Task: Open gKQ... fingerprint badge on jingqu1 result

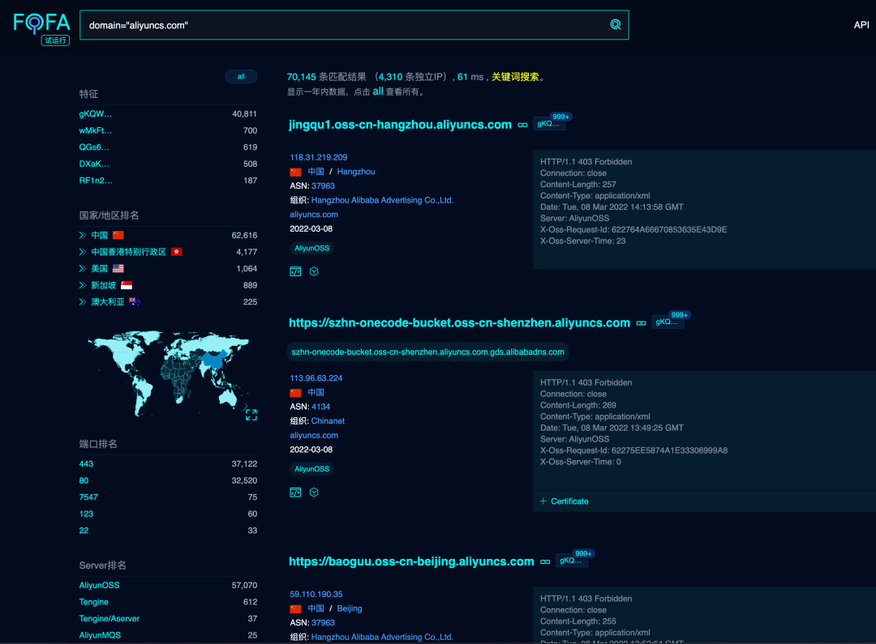Action: (548, 124)
